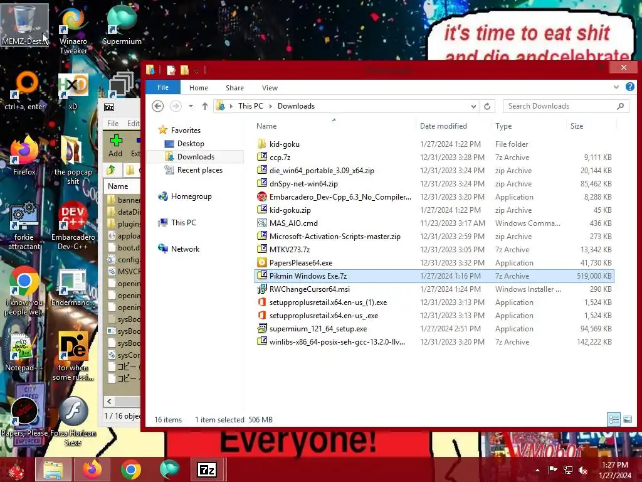This screenshot has width=642, height=482.
Task: Open the Recycle Bin desktop icon
Action: pyautogui.click(x=24, y=24)
